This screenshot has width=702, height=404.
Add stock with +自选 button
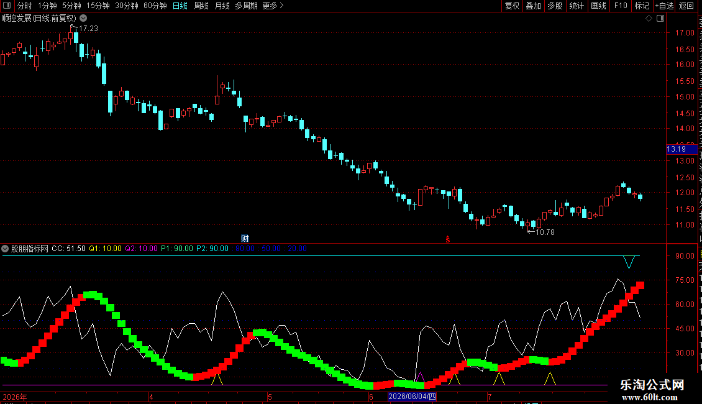[x=664, y=6]
